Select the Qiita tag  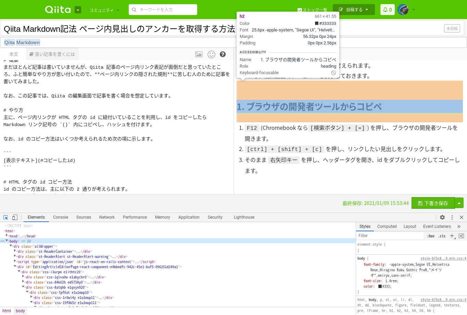point(10,42)
